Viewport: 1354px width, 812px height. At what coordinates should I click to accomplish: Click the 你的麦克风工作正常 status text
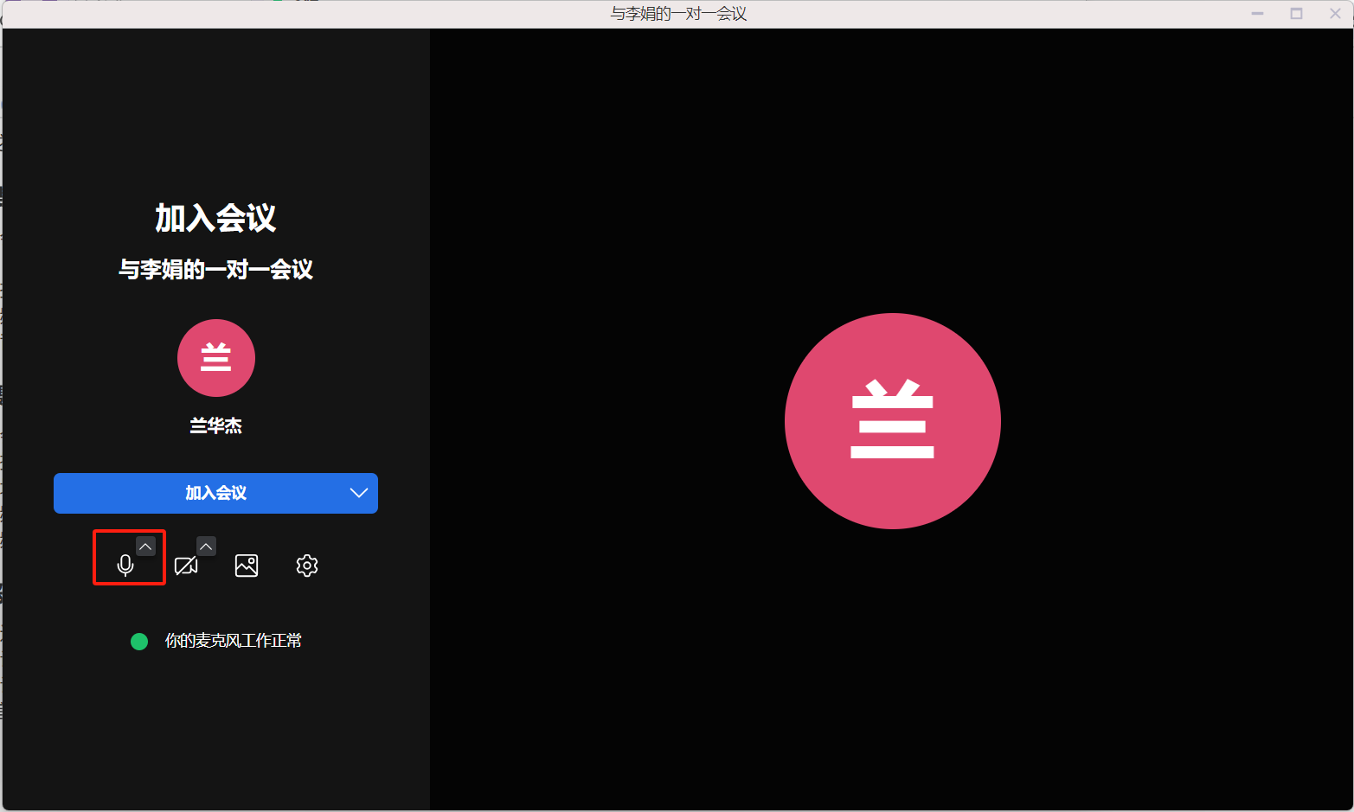(234, 641)
